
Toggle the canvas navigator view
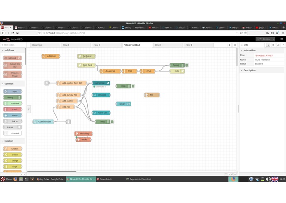tap(226, 174)
